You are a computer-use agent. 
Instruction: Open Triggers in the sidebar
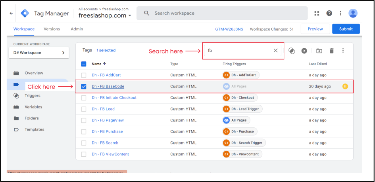pyautogui.click(x=32, y=96)
